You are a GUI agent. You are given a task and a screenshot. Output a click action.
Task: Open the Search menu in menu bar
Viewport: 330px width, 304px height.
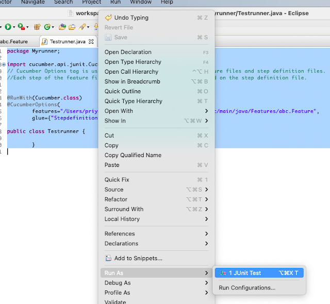[63, 2]
